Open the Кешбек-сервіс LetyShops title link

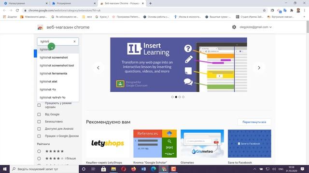(104, 162)
